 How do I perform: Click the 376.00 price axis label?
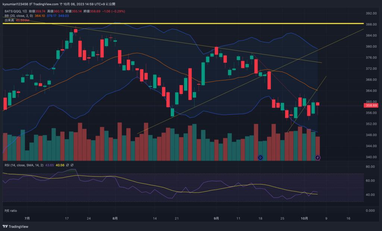371,57
